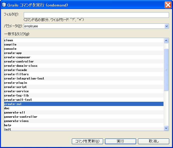The image size is (173, 148).
Task: Close the Grails command dialog
Action: (168, 5)
